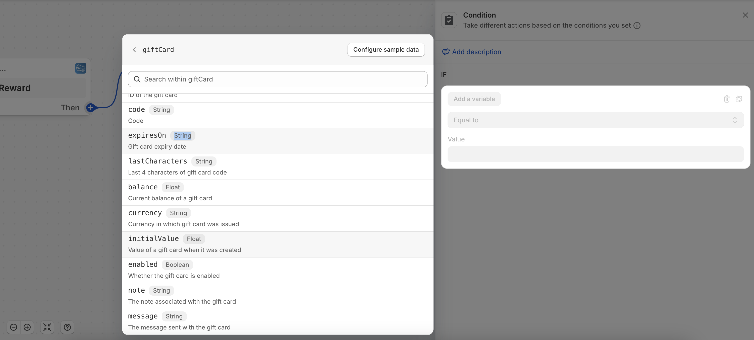Screen dimensions: 754x340
Task: Click Configure sample data button
Action: [386, 50]
